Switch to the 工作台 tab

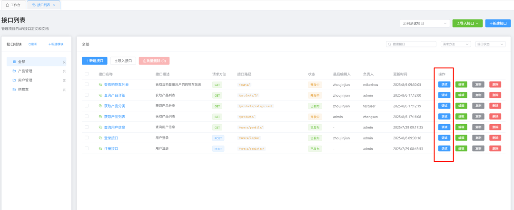tap(13, 5)
